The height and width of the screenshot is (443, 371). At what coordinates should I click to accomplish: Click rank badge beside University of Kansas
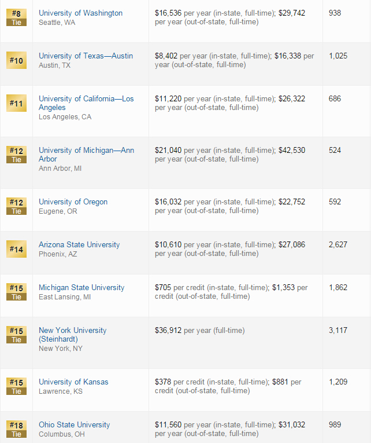click(x=16, y=386)
